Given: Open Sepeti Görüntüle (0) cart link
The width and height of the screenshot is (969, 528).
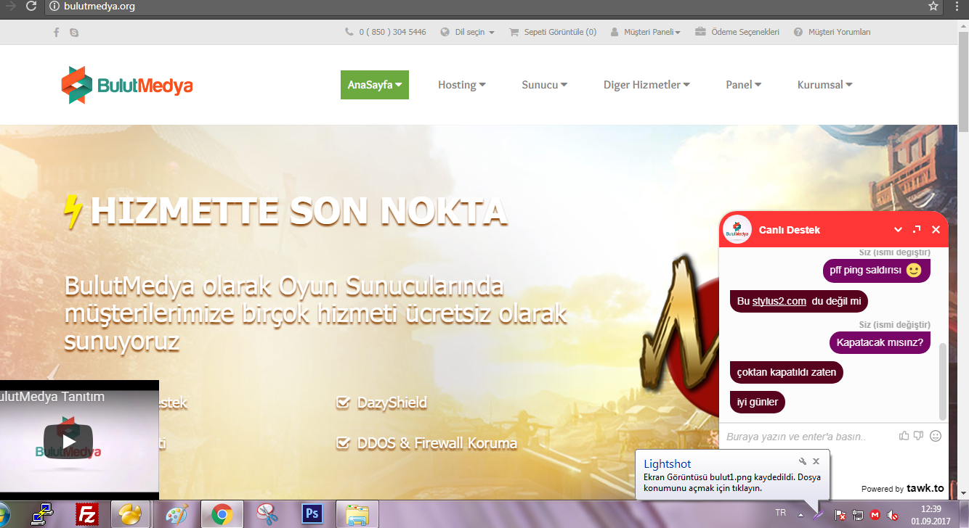Looking at the screenshot, I should tap(553, 32).
